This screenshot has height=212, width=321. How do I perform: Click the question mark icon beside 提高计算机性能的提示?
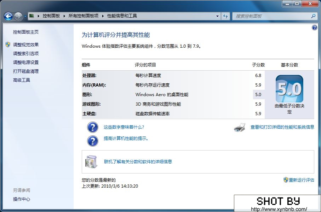92,140
